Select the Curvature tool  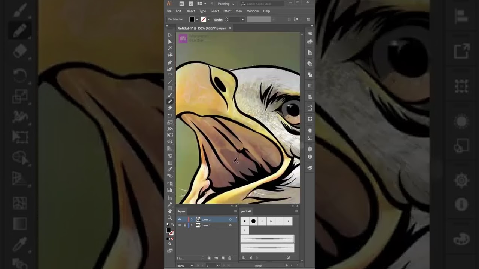click(x=170, y=69)
